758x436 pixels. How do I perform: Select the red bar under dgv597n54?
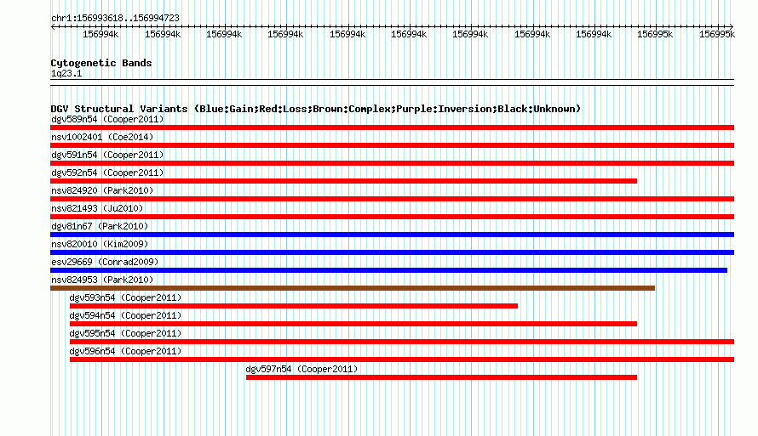click(441, 377)
